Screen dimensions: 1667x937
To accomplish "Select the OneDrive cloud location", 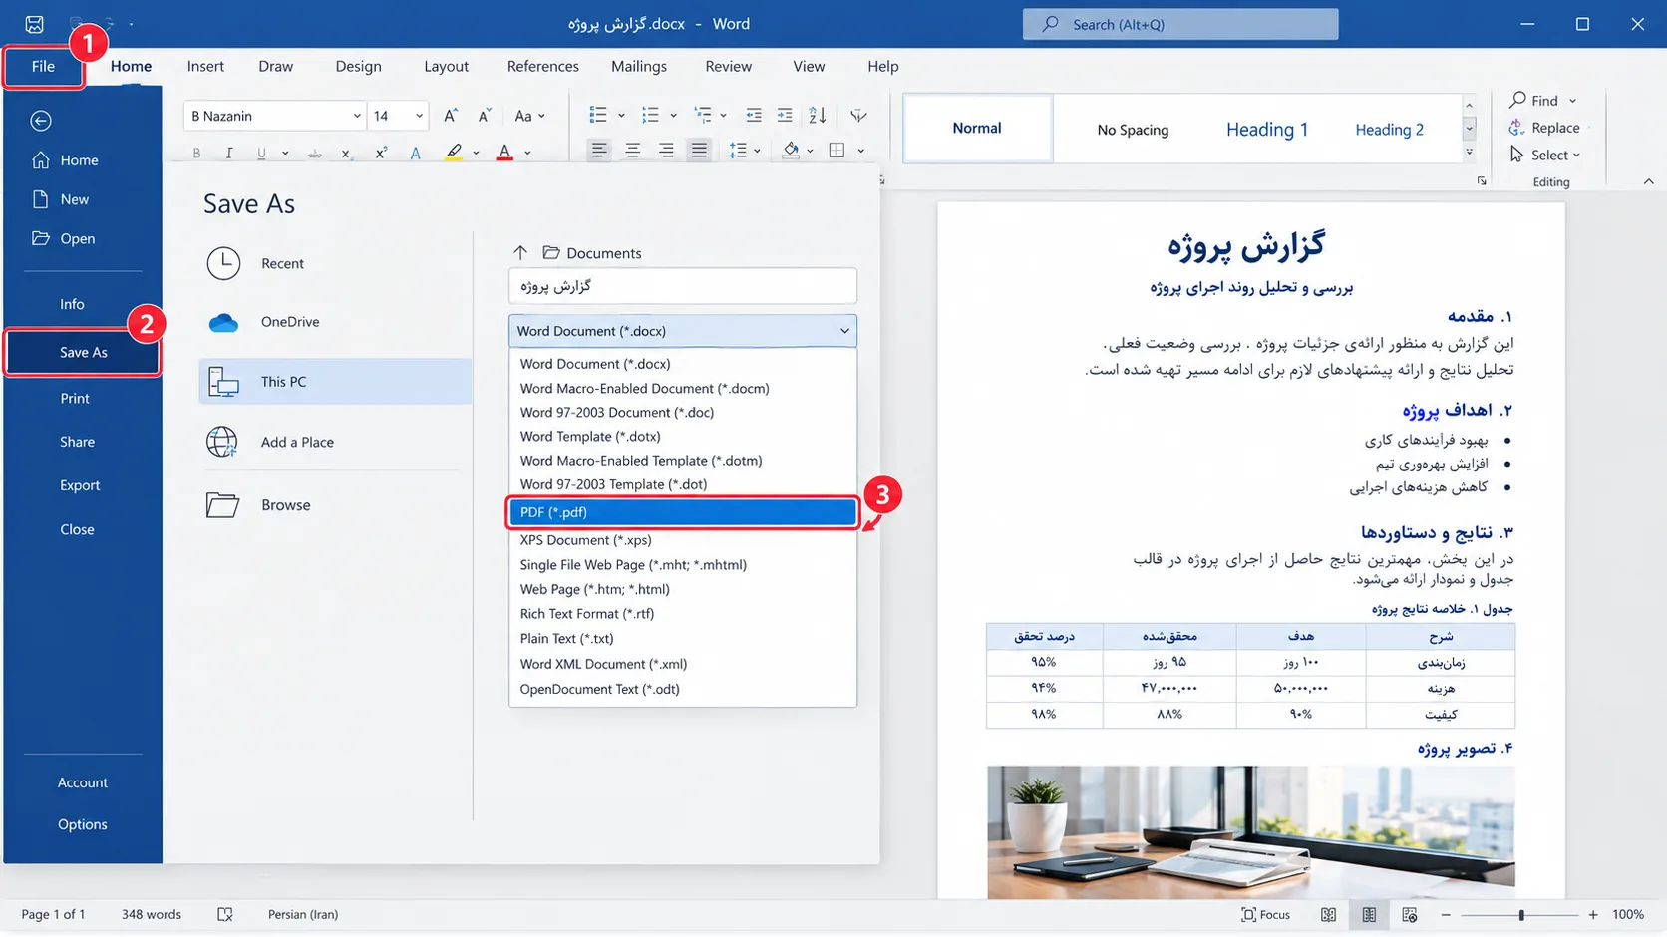I will pos(290,322).
